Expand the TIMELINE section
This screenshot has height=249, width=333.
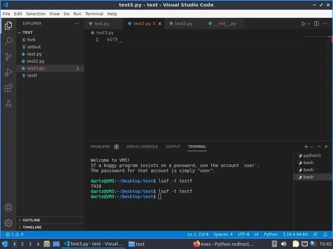(50, 227)
